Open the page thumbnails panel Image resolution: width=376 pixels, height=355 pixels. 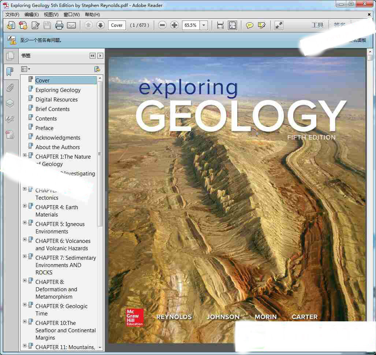tap(10, 56)
